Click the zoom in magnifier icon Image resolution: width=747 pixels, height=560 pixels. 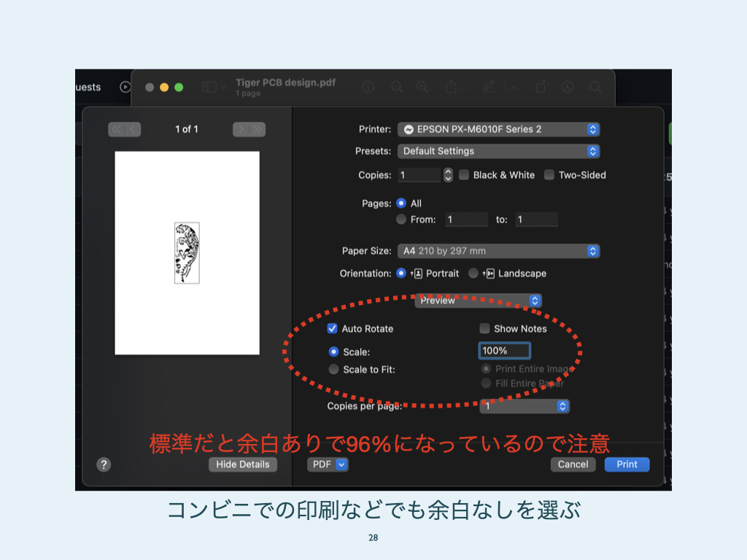pyautogui.click(x=422, y=87)
